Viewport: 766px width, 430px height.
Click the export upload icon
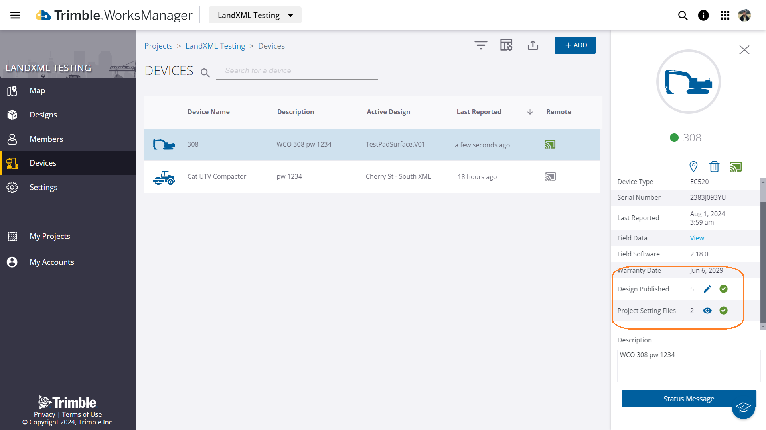click(533, 45)
